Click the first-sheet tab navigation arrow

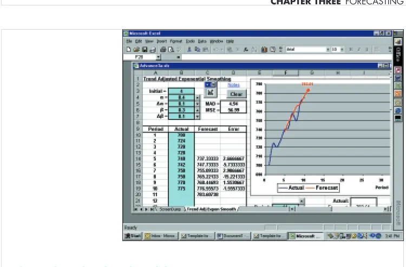[136, 209]
